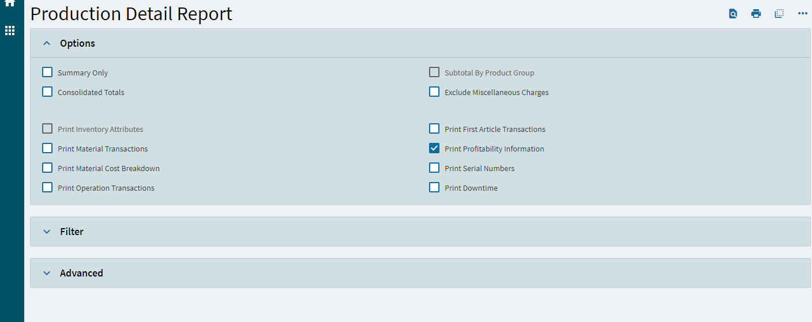Viewport: 812px width, 322px height.
Task: Enable Print Material Transactions
Action: coord(47,149)
